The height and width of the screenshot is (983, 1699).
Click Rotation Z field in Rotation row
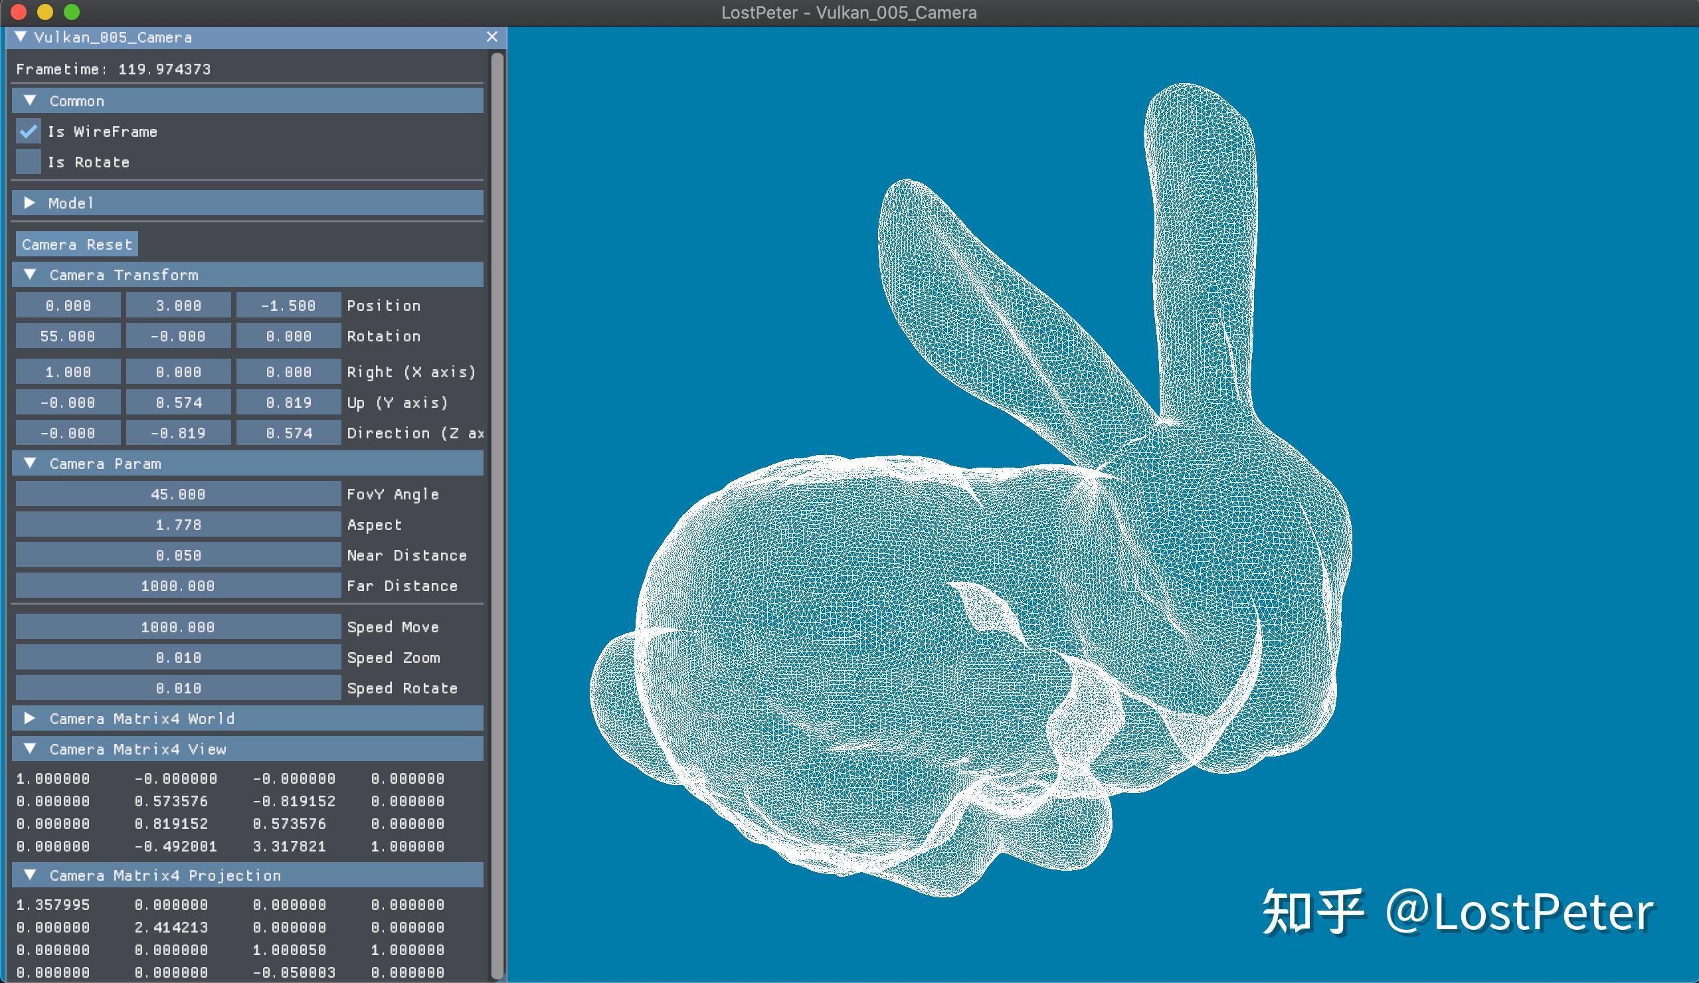pyautogui.click(x=288, y=336)
